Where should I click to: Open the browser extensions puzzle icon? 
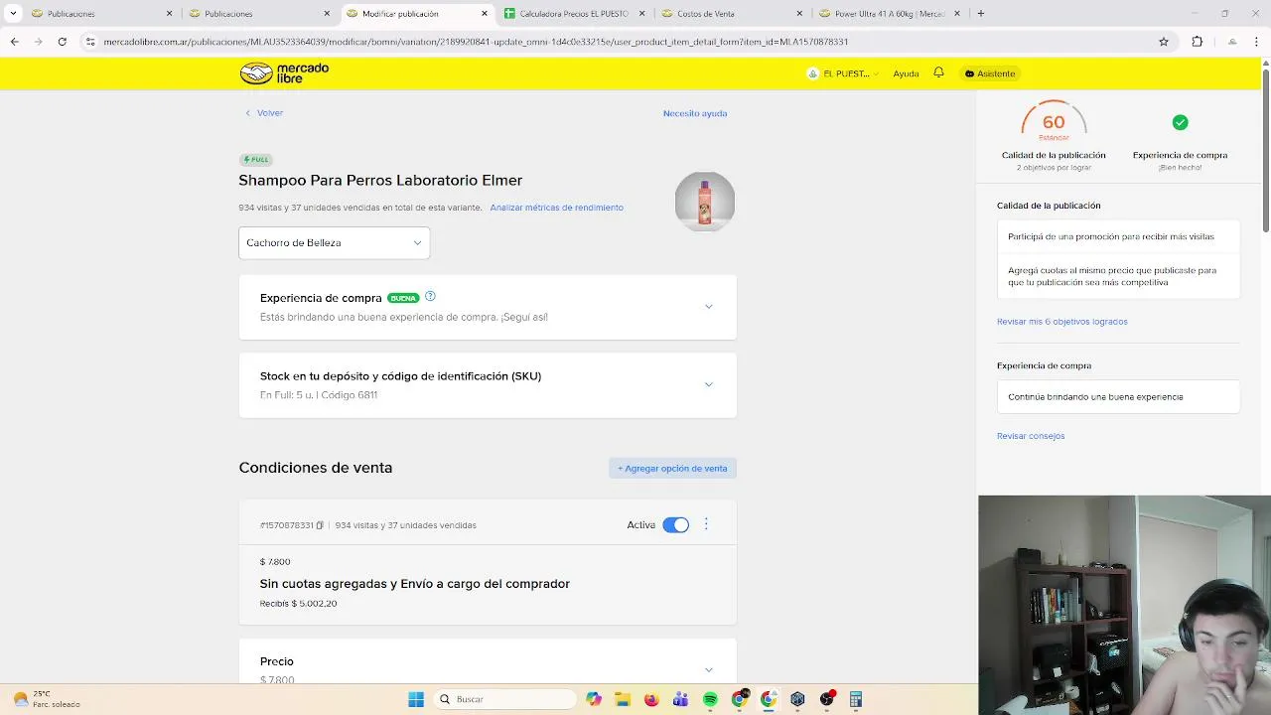tap(1197, 42)
